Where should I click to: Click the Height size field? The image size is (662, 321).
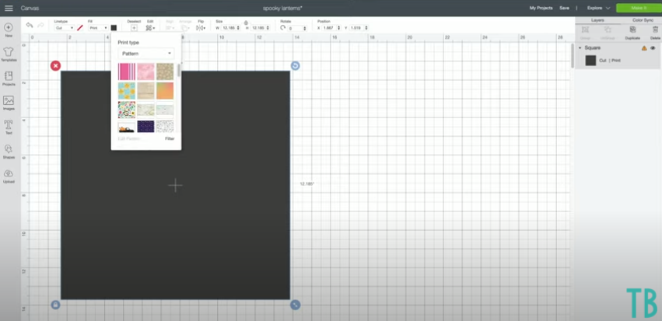(258, 28)
